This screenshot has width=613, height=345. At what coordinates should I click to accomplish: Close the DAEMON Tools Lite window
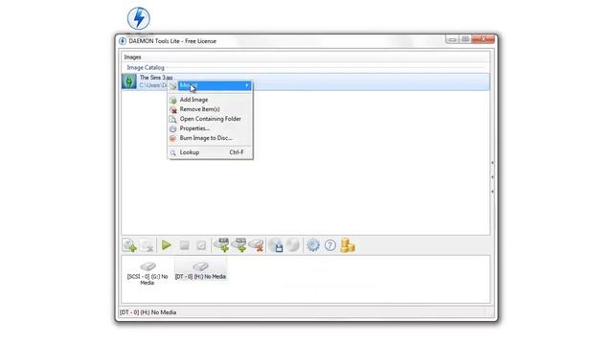(483, 39)
